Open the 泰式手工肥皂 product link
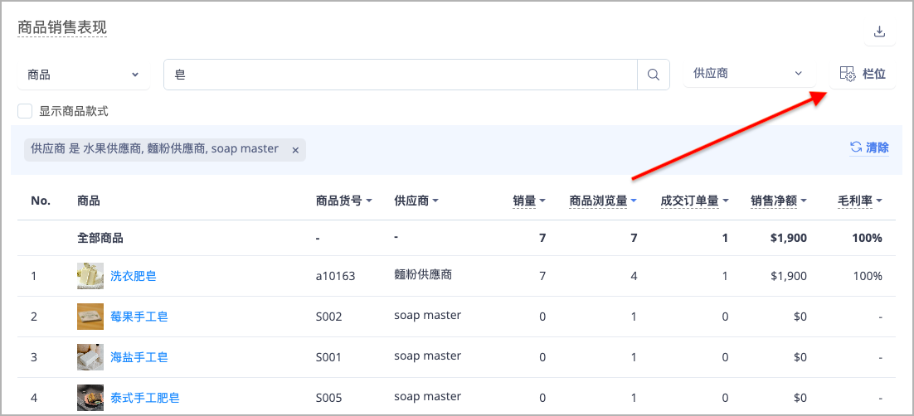914x416 pixels. point(145,398)
